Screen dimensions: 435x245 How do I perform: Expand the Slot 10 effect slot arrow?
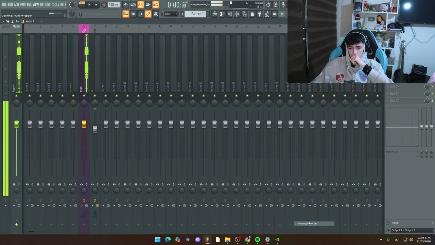387,101
